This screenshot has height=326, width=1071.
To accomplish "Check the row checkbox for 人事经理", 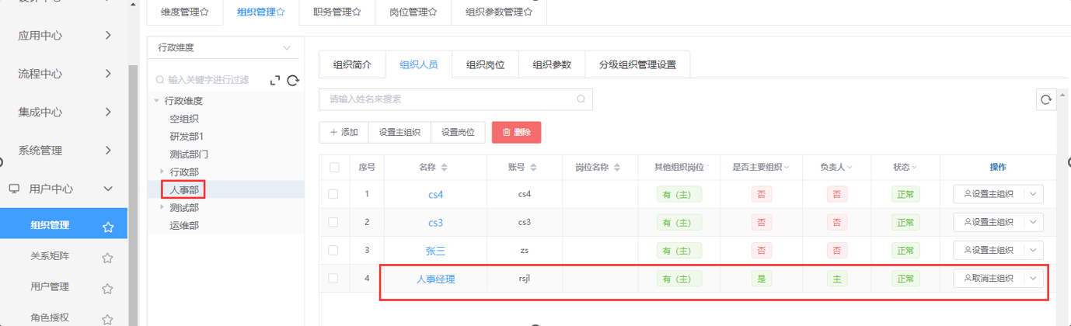I will click(333, 278).
